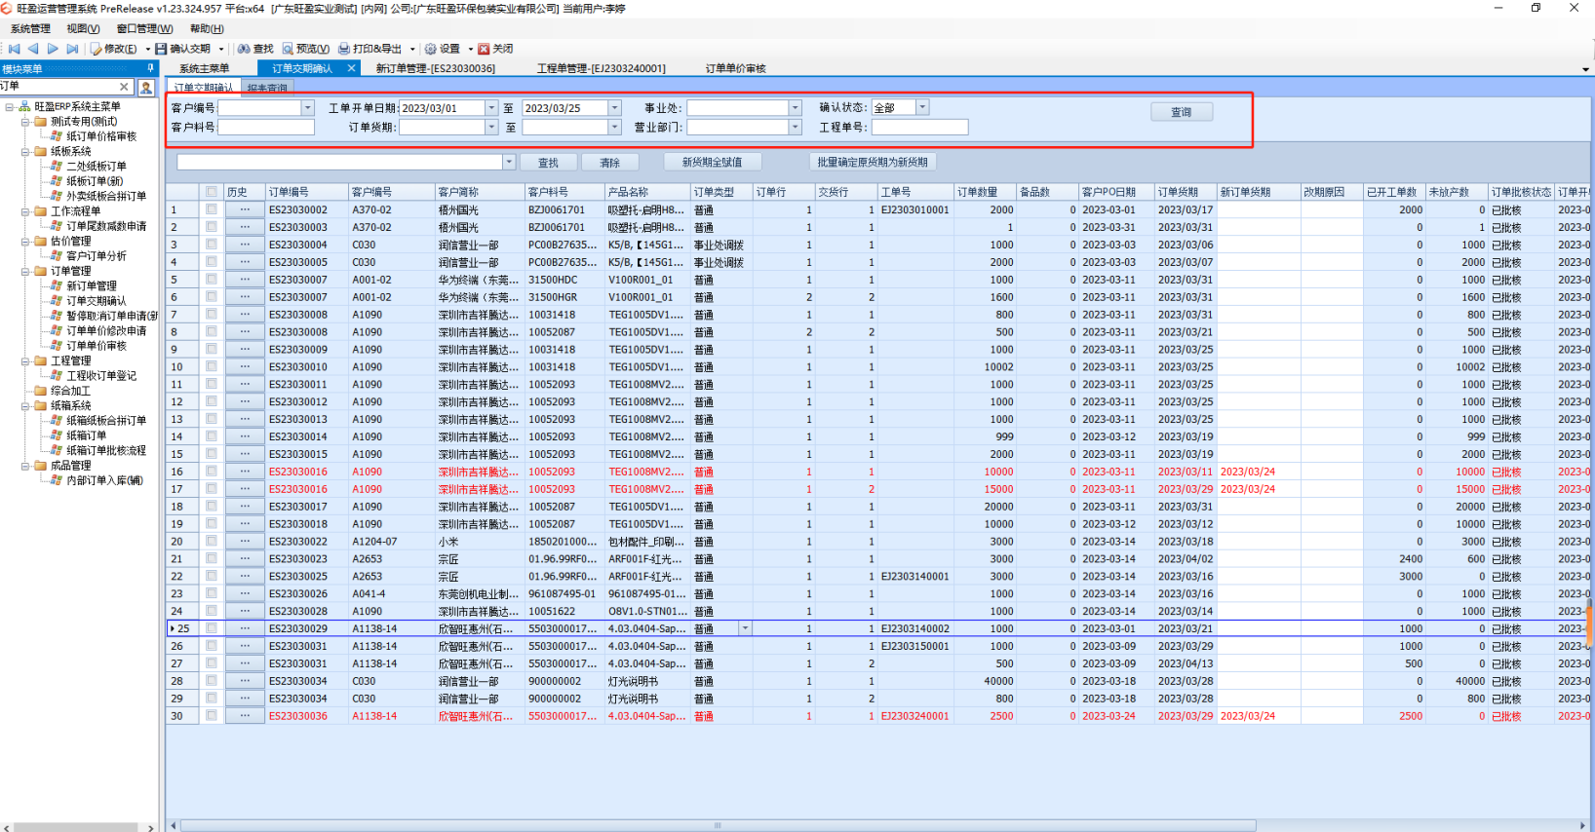Open 二处纸板订单 module

pos(97,167)
